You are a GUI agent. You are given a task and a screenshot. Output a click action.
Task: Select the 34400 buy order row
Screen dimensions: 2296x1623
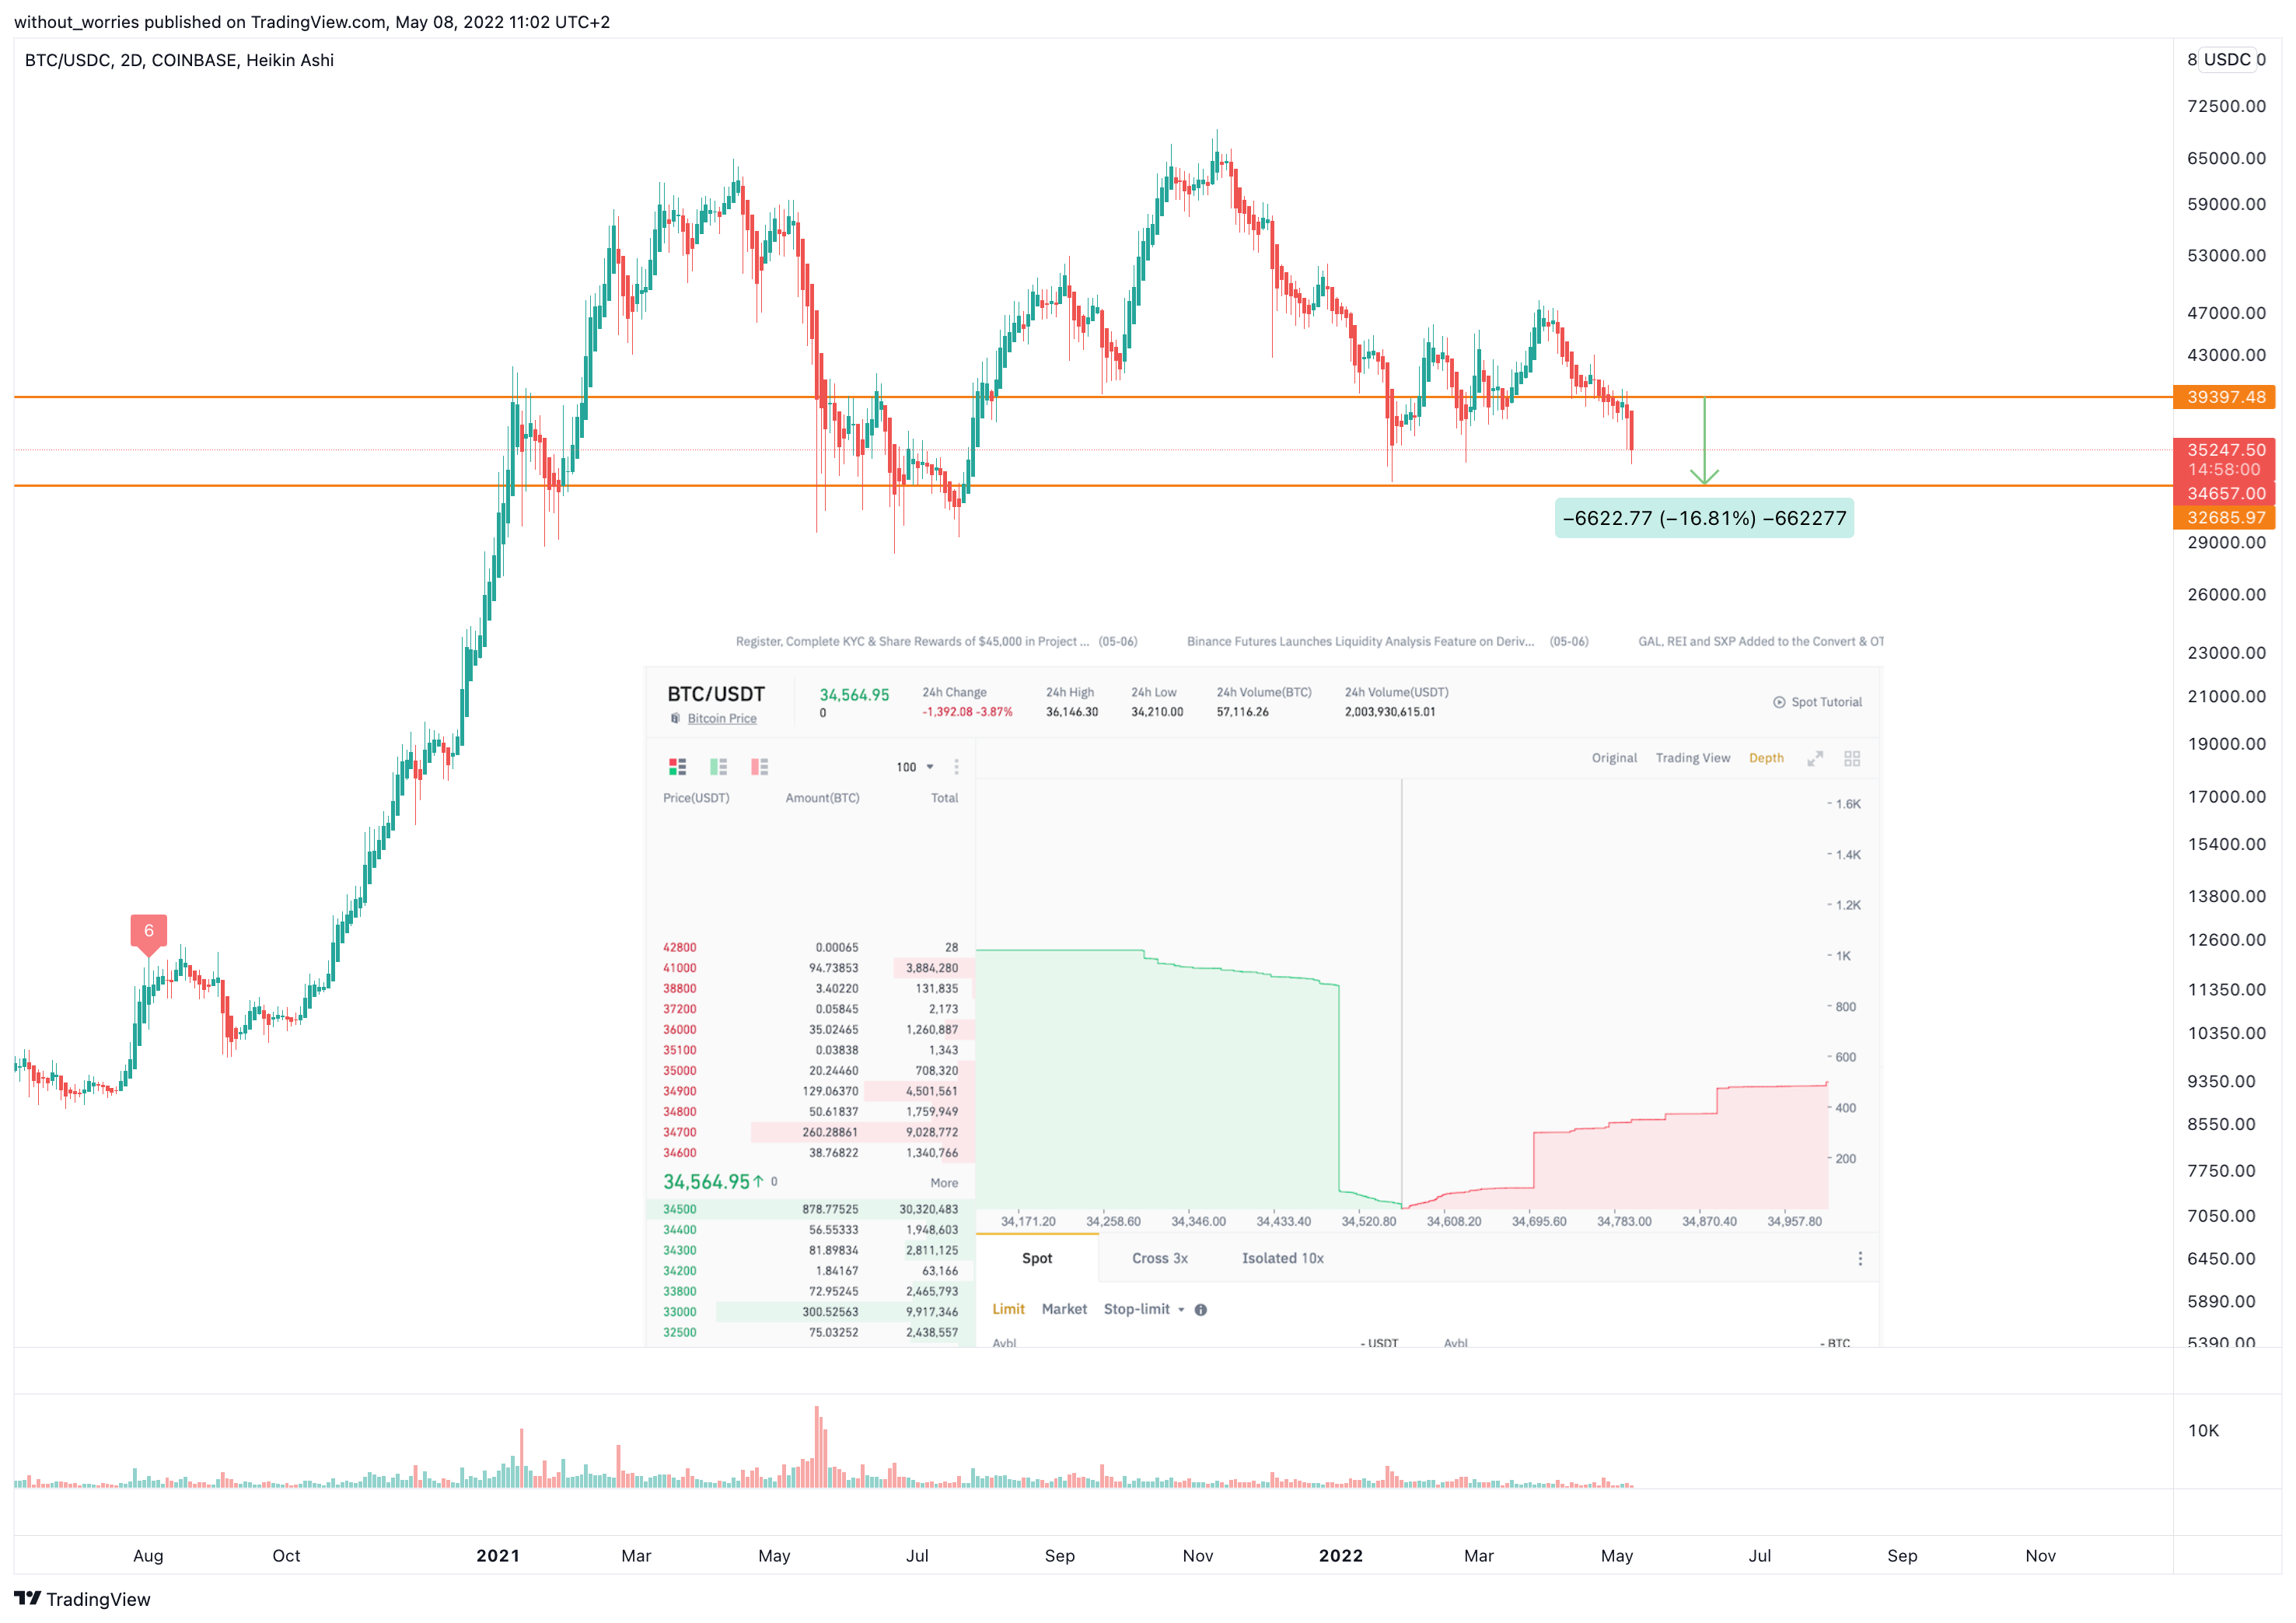point(810,1230)
